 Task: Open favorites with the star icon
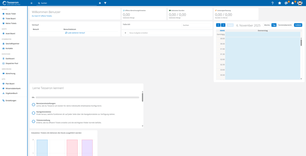(279, 3)
